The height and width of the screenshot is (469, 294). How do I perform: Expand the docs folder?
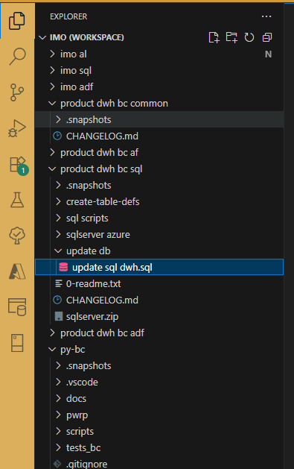point(58,398)
